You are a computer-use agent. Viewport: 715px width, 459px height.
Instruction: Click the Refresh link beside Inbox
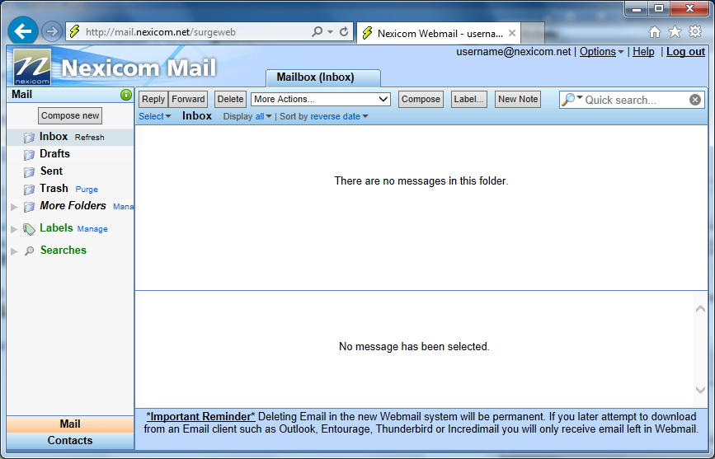[x=89, y=137]
